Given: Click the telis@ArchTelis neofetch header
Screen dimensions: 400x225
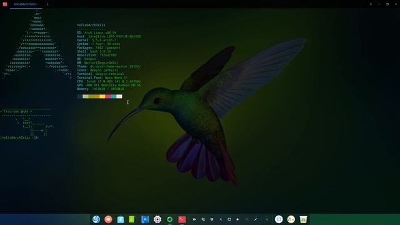Looking at the screenshot, I should (91, 25).
